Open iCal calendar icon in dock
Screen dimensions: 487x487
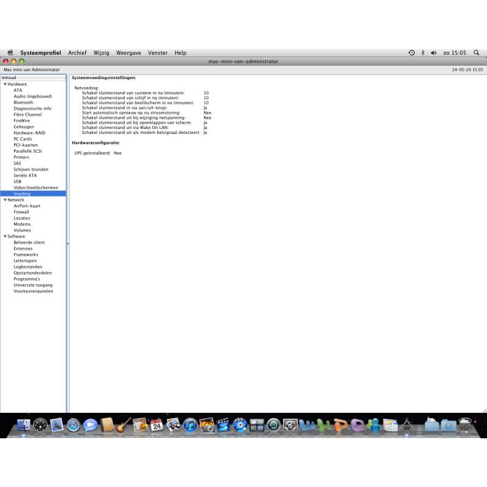coord(157,425)
